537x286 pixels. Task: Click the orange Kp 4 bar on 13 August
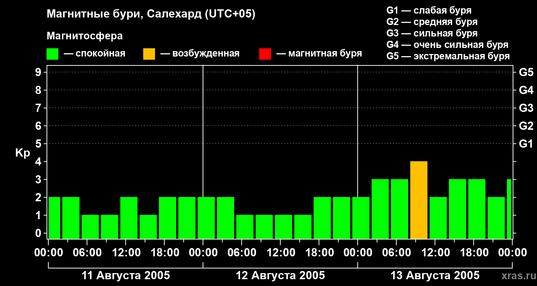point(419,200)
